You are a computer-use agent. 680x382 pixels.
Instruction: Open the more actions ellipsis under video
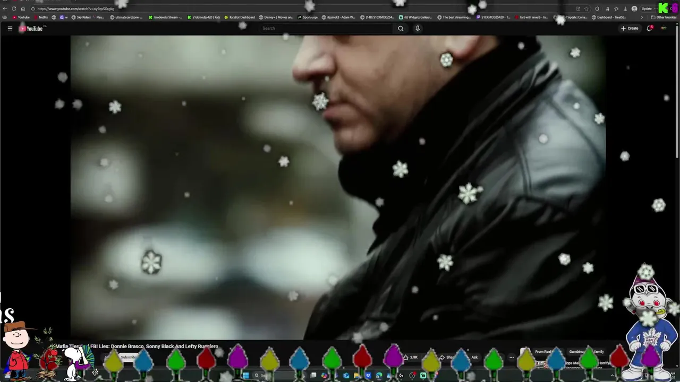[x=512, y=357]
